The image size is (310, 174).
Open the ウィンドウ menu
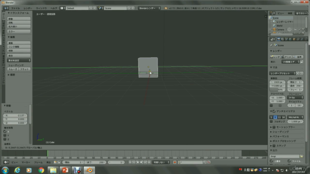tap(41, 8)
